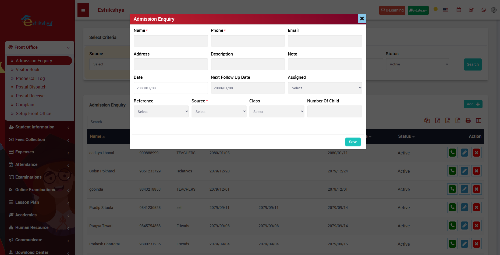The image size is (500, 255).
Task: Click the Name input field
Action: tap(171, 41)
